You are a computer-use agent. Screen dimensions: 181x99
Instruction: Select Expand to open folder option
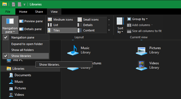[26, 44]
